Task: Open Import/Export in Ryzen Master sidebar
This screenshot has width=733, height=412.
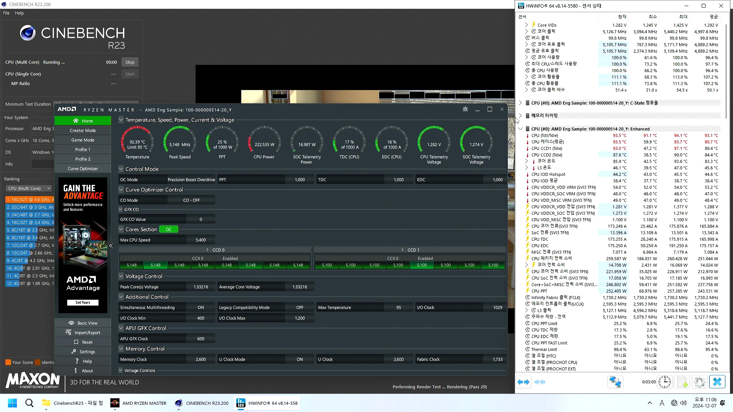Action: point(83,333)
